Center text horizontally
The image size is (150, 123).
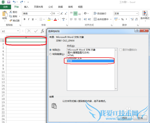[x=75, y=19]
